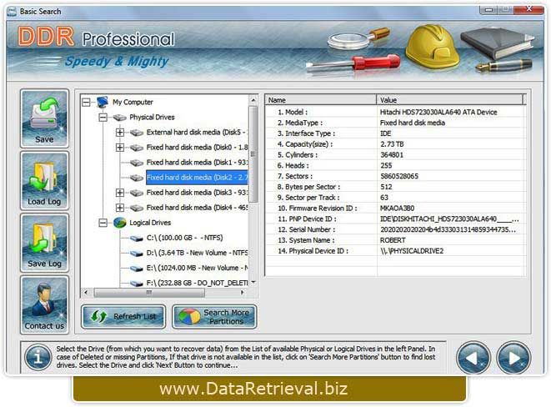551x407 pixels.
Task: Collapse the Logical Drives node
Action: coord(103,223)
